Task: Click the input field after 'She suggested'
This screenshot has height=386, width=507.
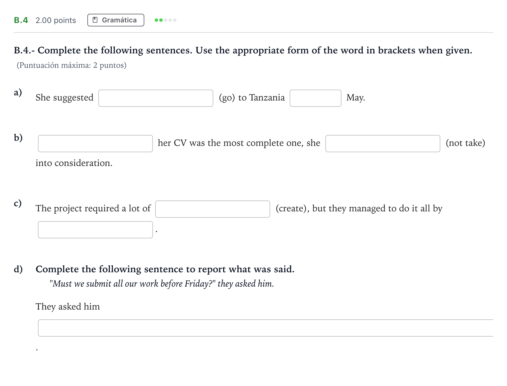Action: pyautogui.click(x=156, y=98)
